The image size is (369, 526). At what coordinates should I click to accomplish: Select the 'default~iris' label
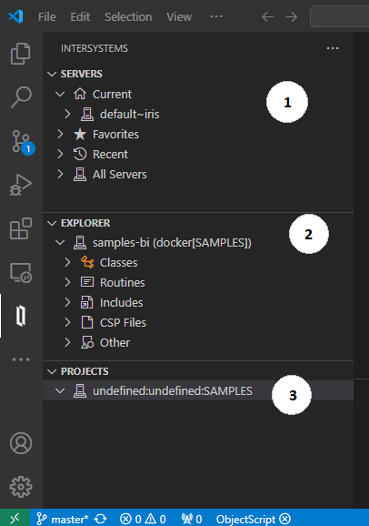(x=130, y=115)
